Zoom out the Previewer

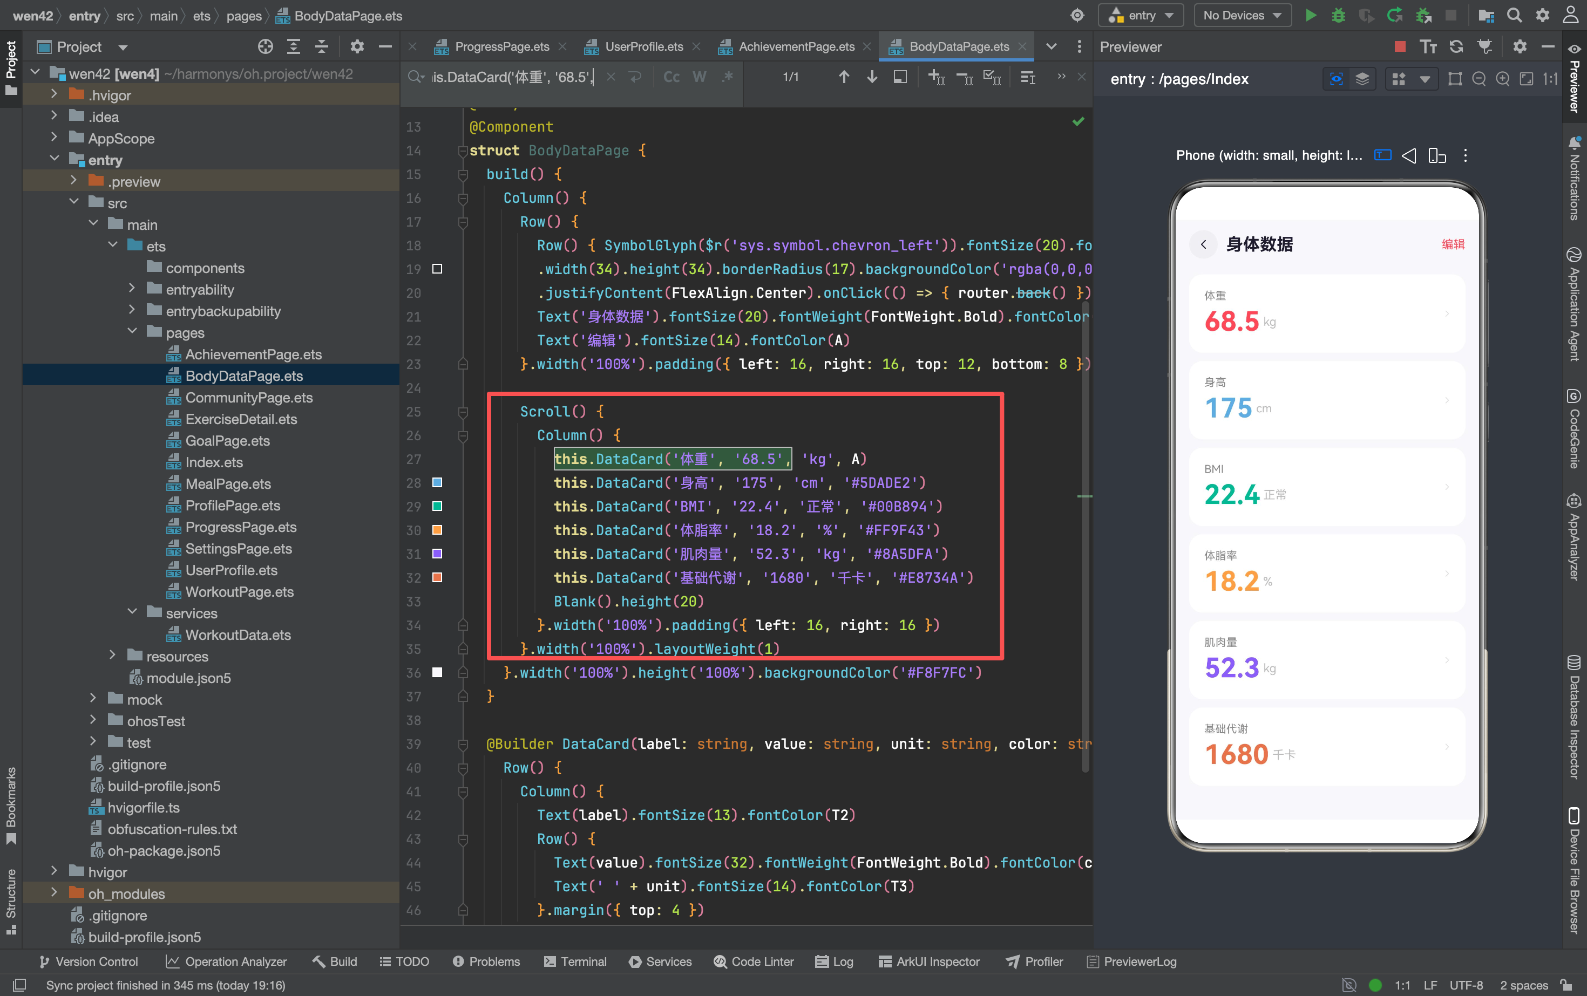[x=1479, y=79]
